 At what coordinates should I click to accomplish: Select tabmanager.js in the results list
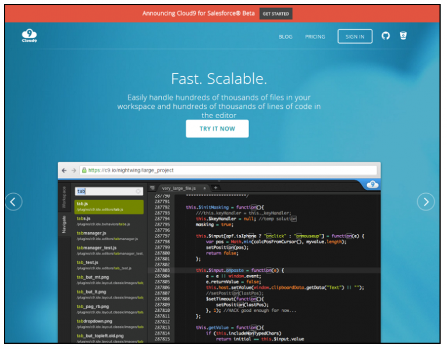[92, 233]
